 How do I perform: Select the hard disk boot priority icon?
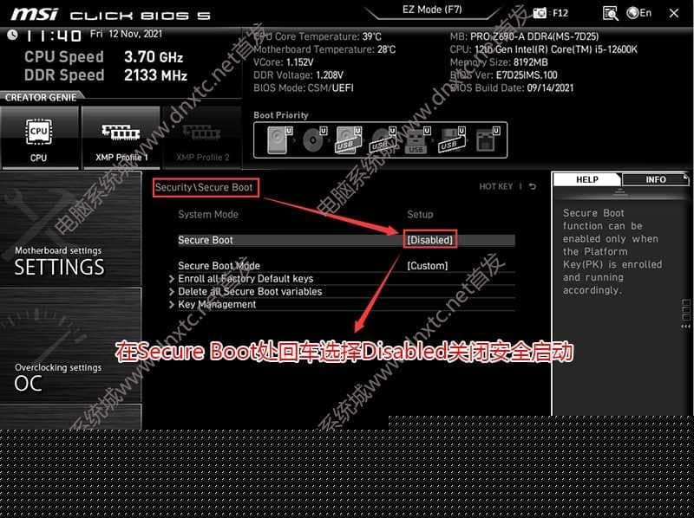click(x=278, y=139)
